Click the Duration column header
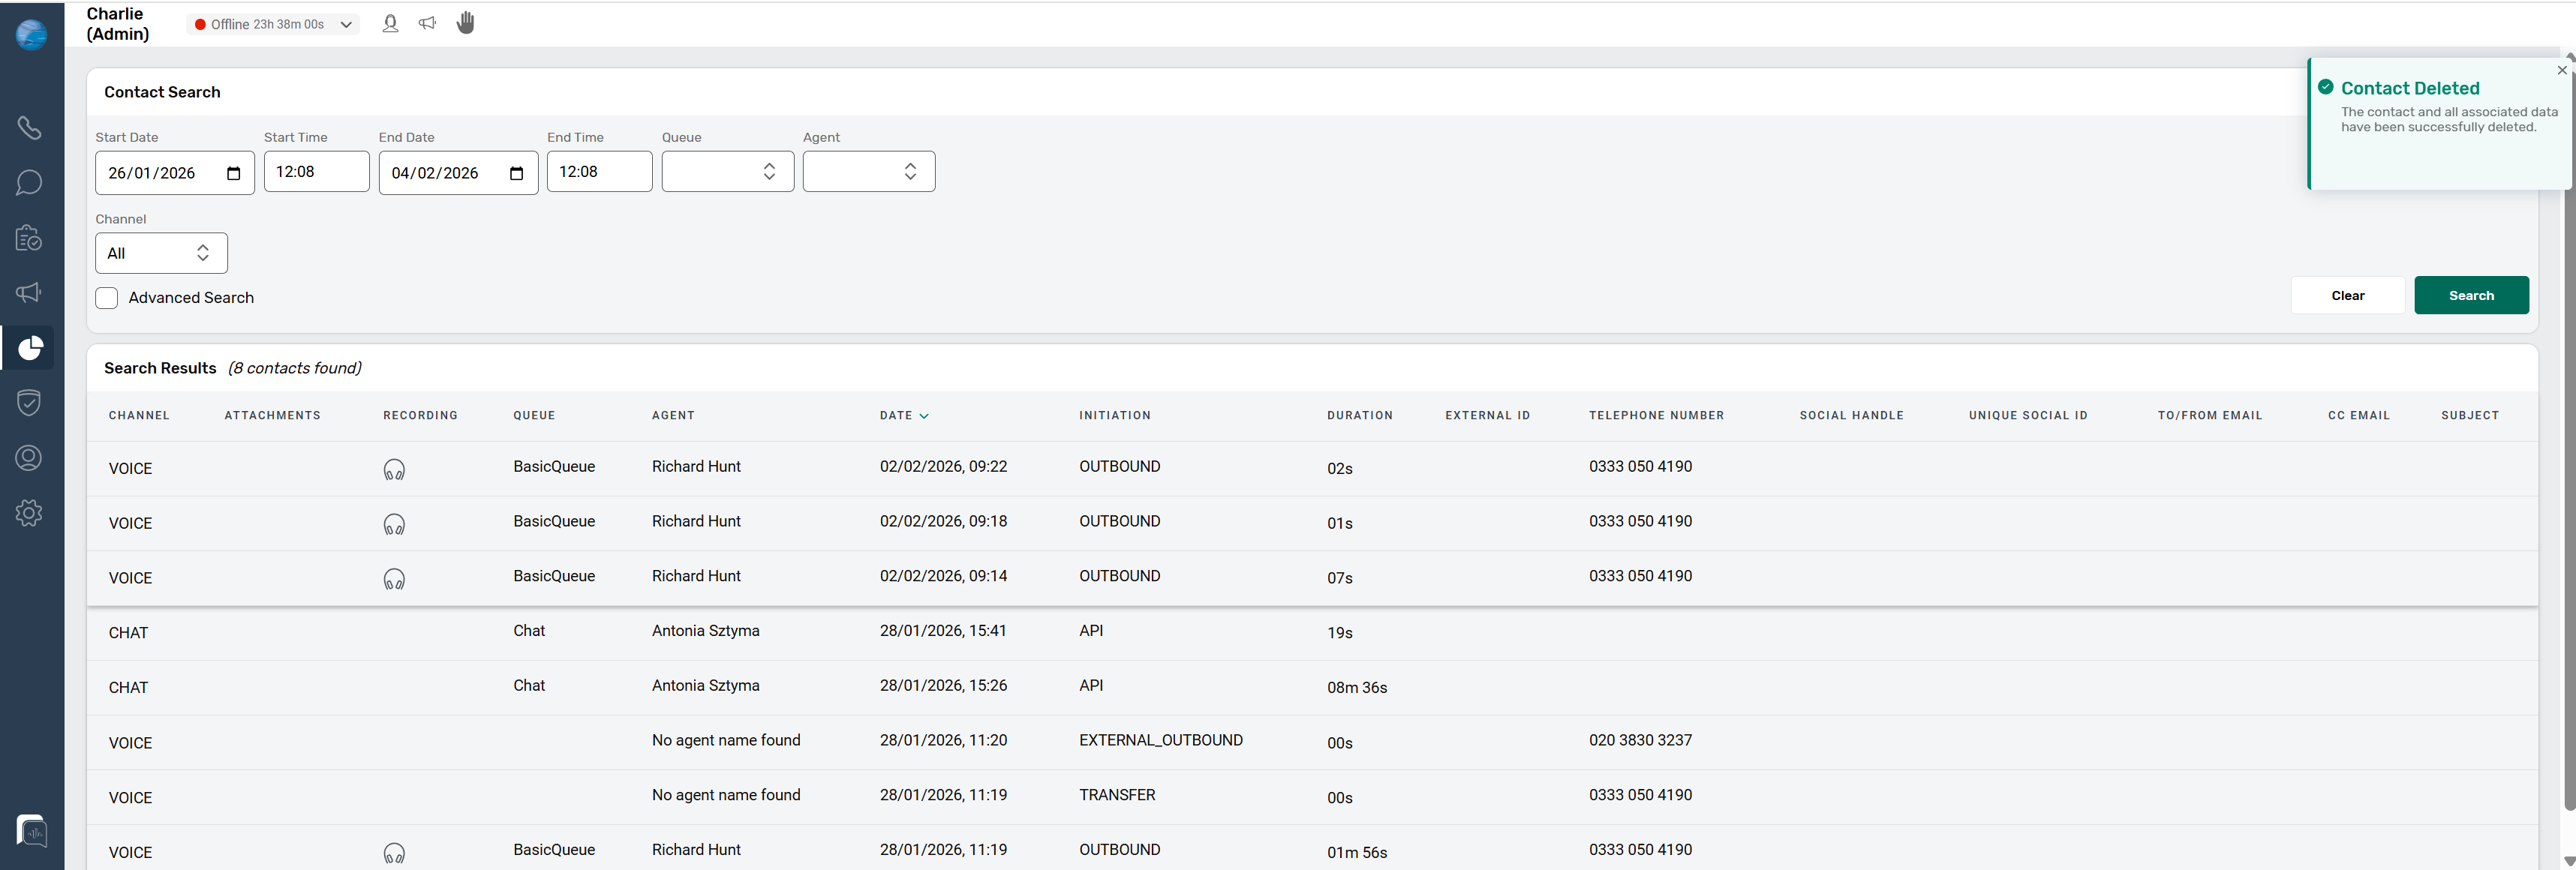Viewport: 2576px width, 870px height. click(1359, 415)
